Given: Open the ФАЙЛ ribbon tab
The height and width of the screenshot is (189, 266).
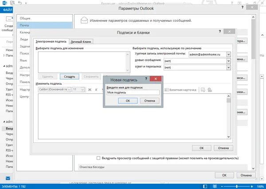Looking at the screenshot, I should [7, 10].
